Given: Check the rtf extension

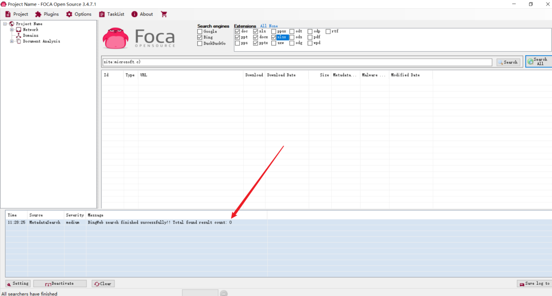Looking at the screenshot, I should 328,31.
